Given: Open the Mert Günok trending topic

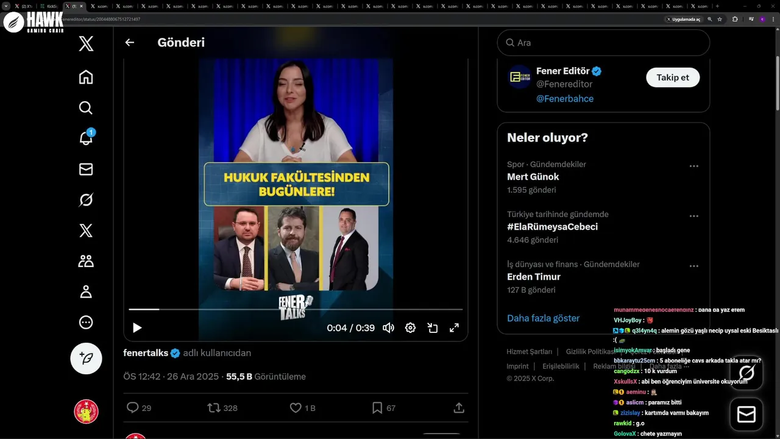Looking at the screenshot, I should 533,177.
